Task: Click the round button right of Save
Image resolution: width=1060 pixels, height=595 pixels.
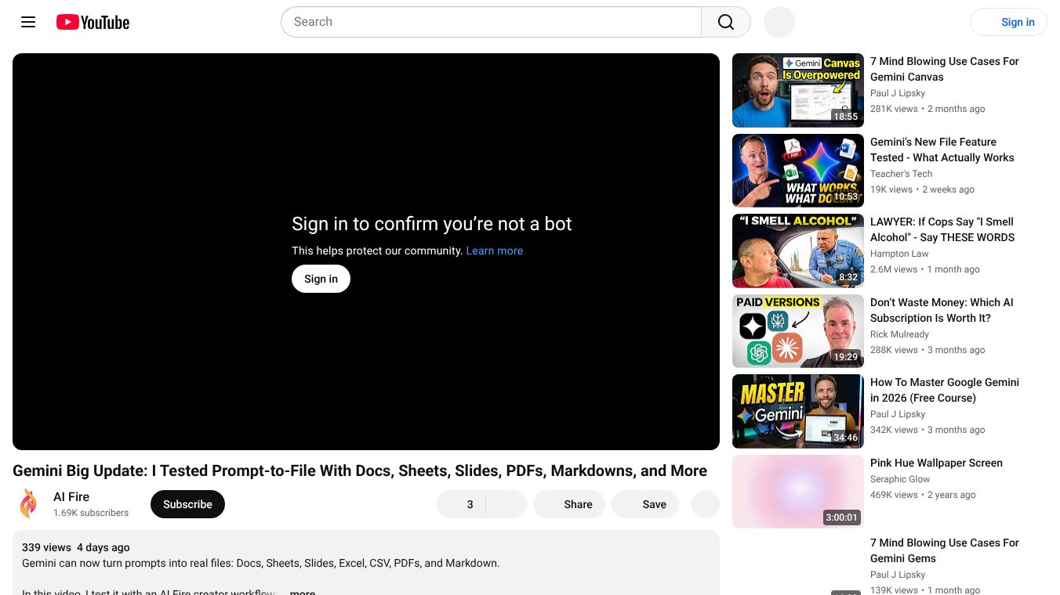Action: (706, 504)
